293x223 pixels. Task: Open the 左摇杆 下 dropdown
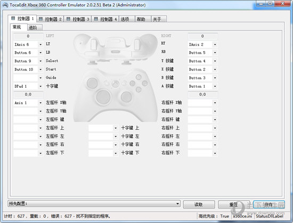pos(28,153)
